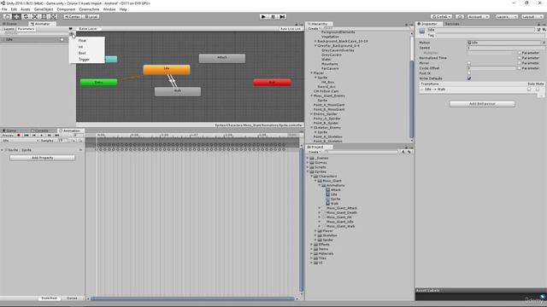Collapse the Player object in Hierarchy
Image resolution: width=547 pixels, height=307 pixels.
311,72
